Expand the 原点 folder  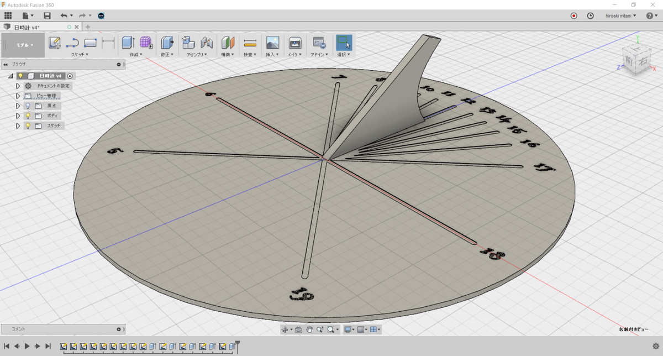(18, 106)
